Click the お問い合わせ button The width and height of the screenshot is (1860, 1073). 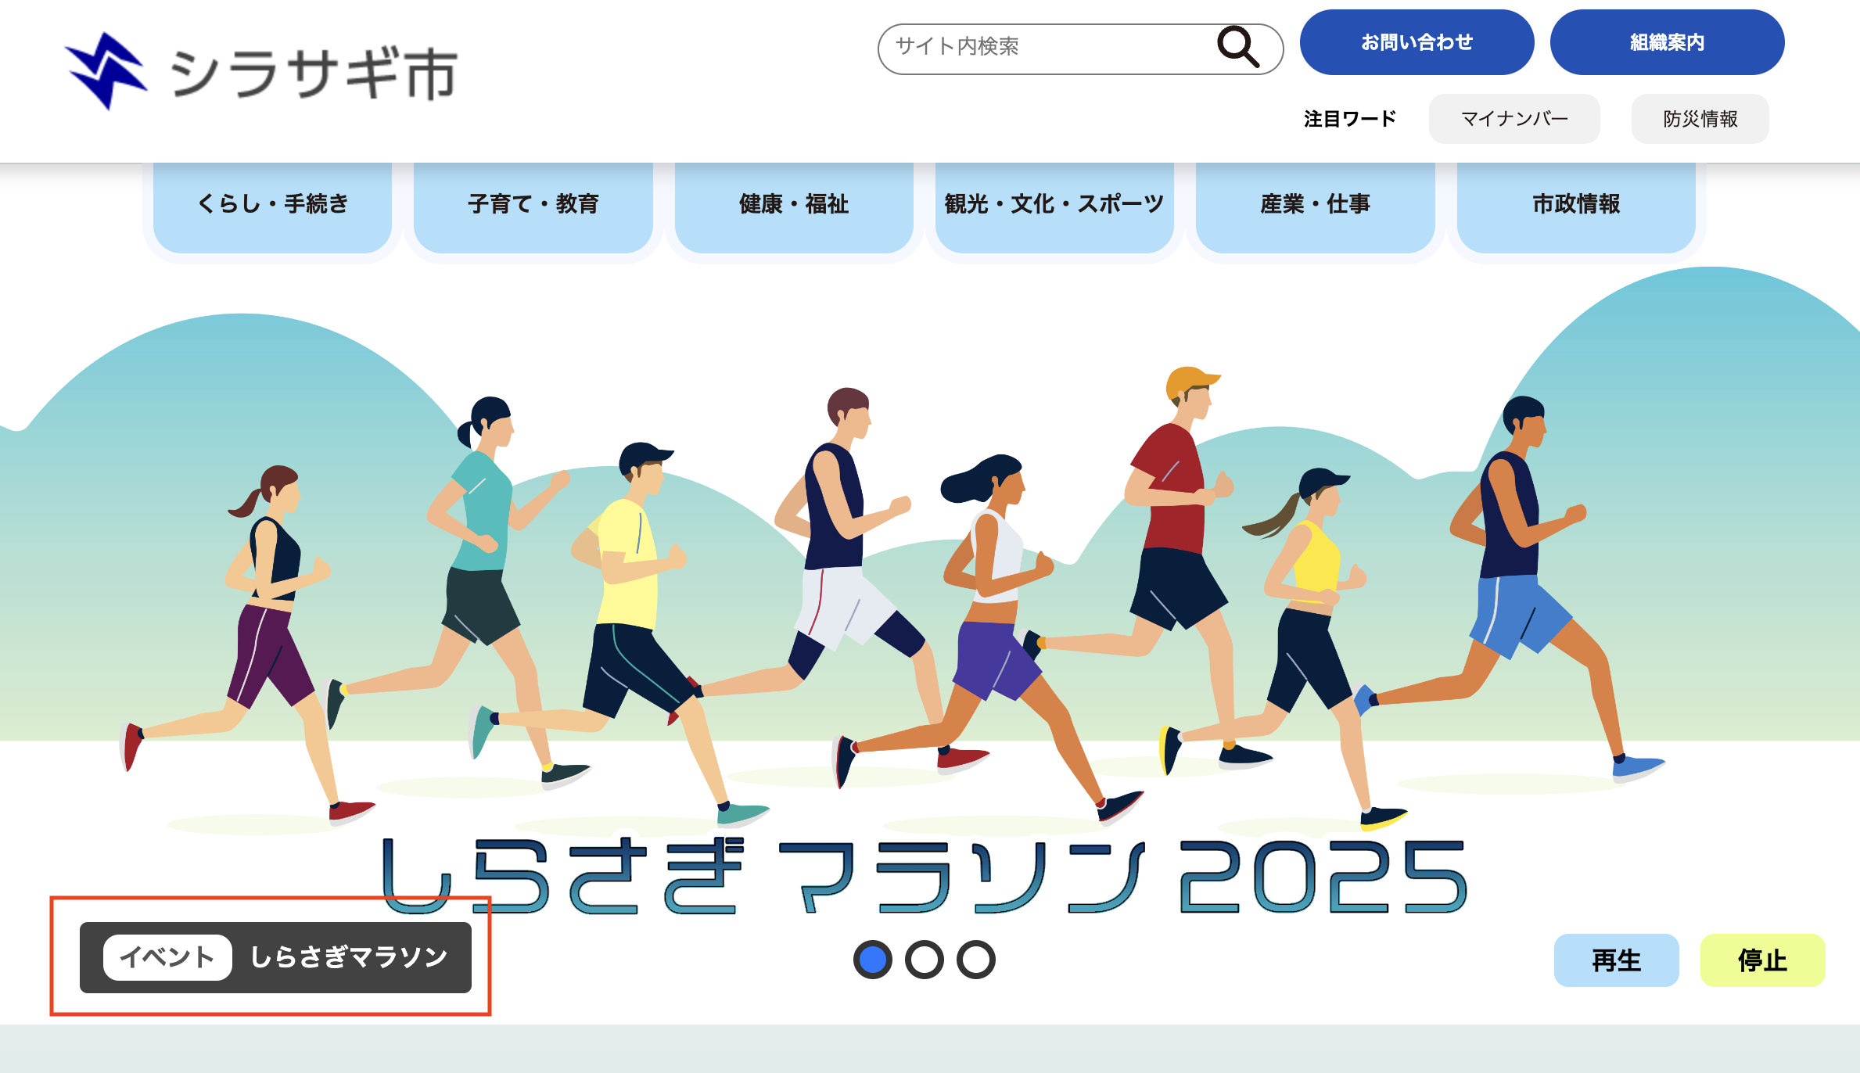coord(1417,42)
